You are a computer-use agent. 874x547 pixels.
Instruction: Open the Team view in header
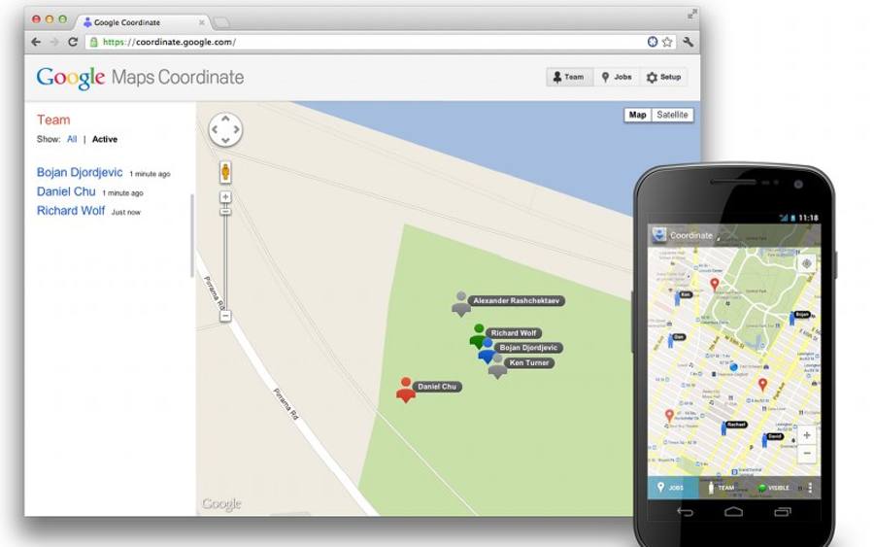tap(568, 77)
